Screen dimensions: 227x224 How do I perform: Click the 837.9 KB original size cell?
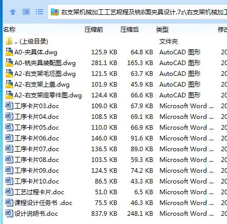pyautogui.click(x=104, y=214)
